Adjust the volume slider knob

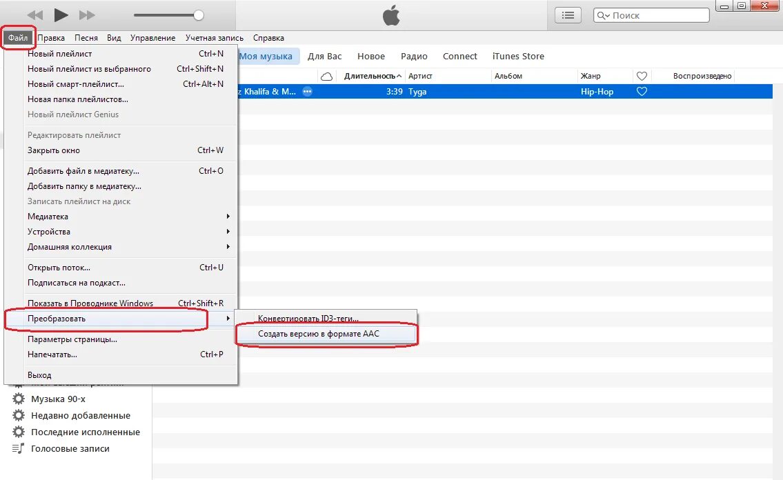[x=199, y=15]
